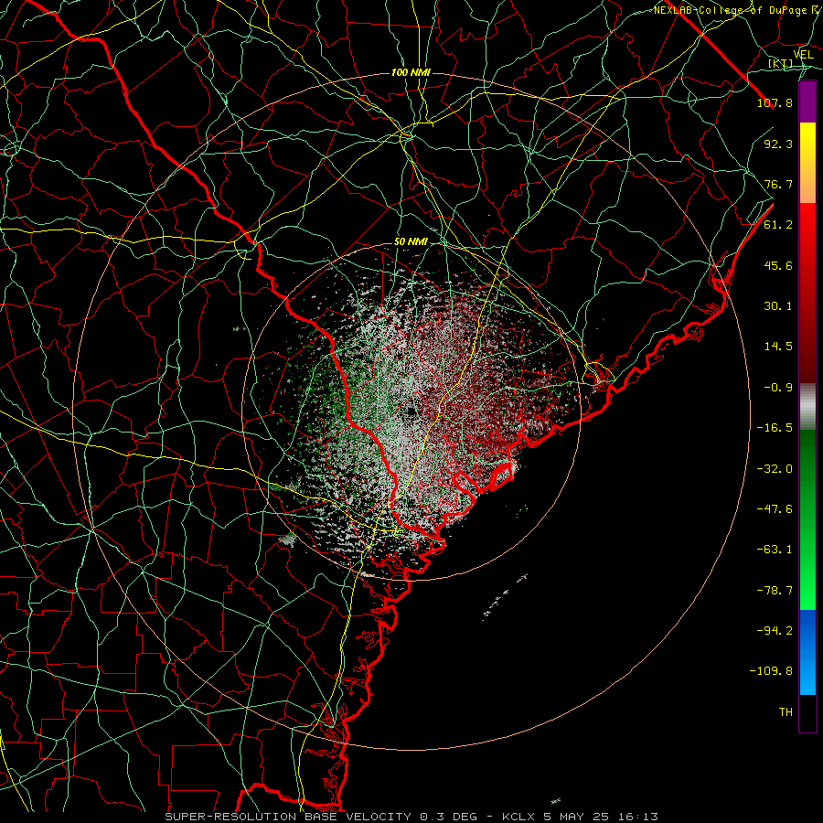Click the -0.9 scale value
Viewport: 823px width, 823px height.
point(778,388)
